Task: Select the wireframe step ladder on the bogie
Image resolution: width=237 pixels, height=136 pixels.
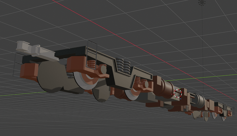Action: point(92,55)
